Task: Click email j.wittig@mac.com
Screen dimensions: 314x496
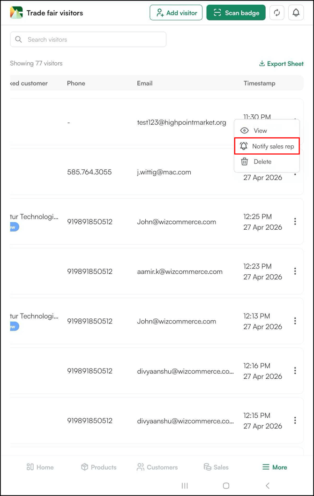Action: [164, 172]
